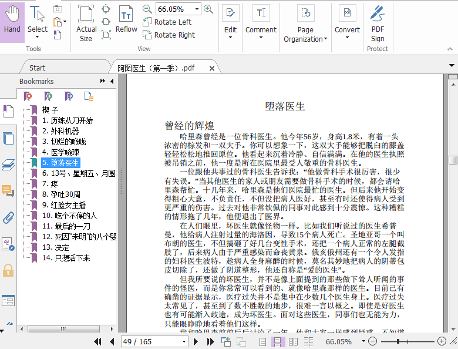The height and width of the screenshot is (349, 458).
Task: Click the Snapshot camera icon
Action: [x=58, y=9]
